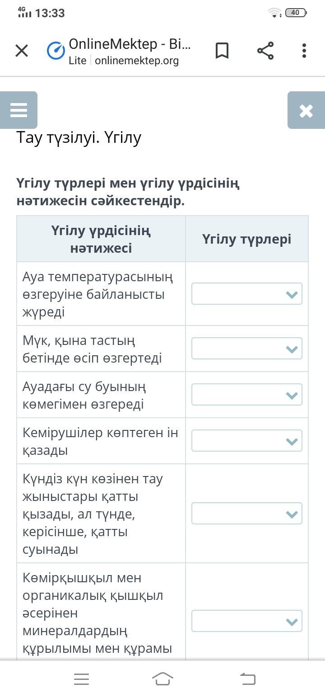Dismiss the lesson with gray X button
The image size is (325, 698).
coord(306,110)
